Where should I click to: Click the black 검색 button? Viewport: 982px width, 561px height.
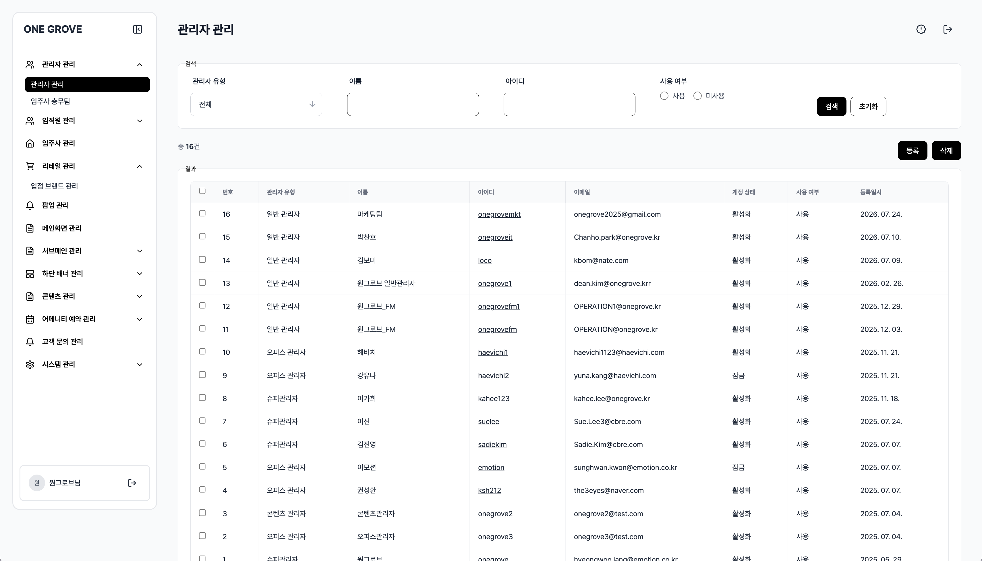[831, 106]
